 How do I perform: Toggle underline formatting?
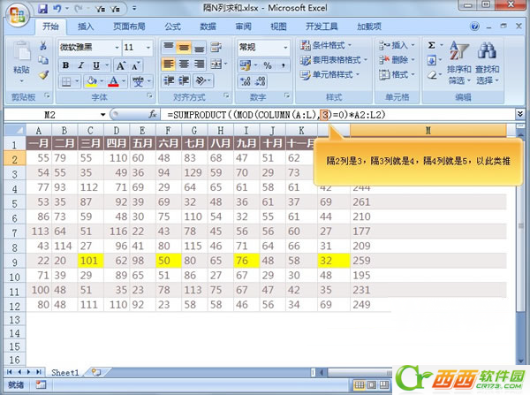click(94, 64)
